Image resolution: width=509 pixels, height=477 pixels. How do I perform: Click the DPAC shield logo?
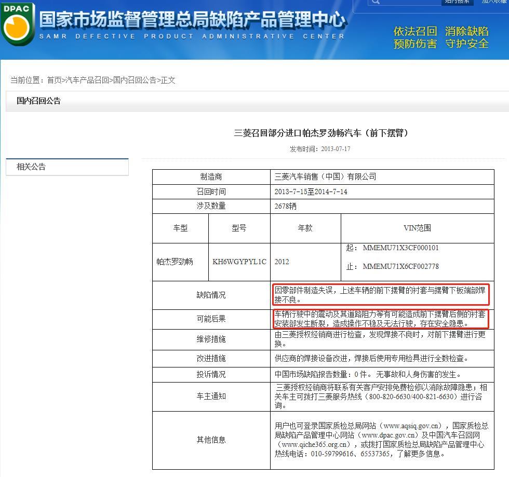17,24
